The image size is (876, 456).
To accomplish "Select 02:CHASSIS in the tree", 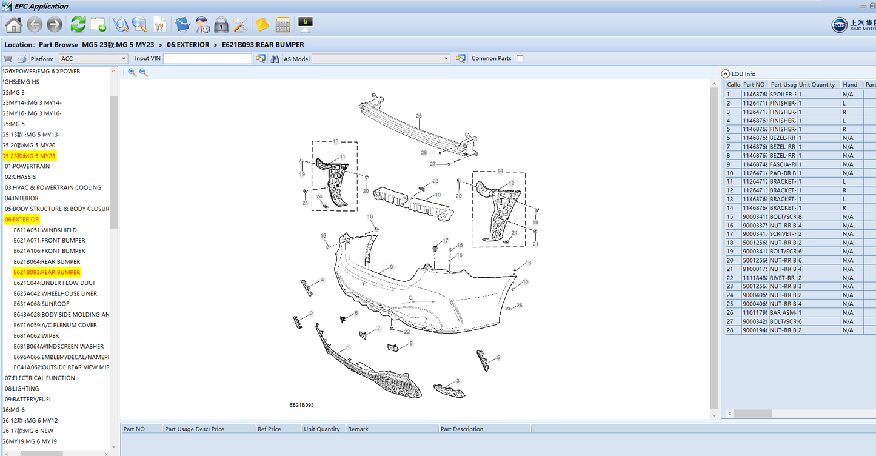I will [21, 177].
